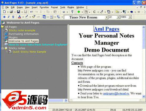Open the Pages menu

tap(20, 7)
